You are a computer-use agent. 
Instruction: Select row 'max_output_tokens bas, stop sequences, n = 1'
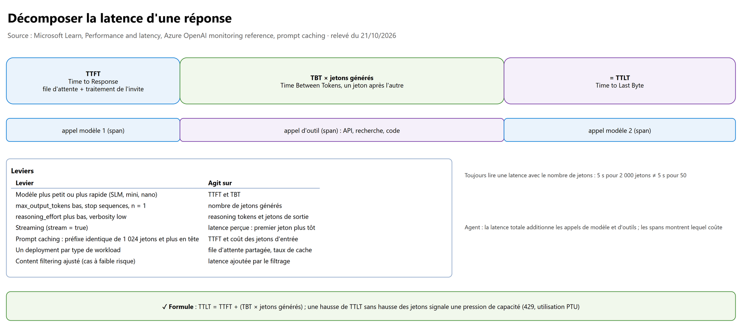[165, 206]
